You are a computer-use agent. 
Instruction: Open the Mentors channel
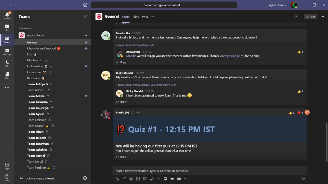tap(53, 60)
